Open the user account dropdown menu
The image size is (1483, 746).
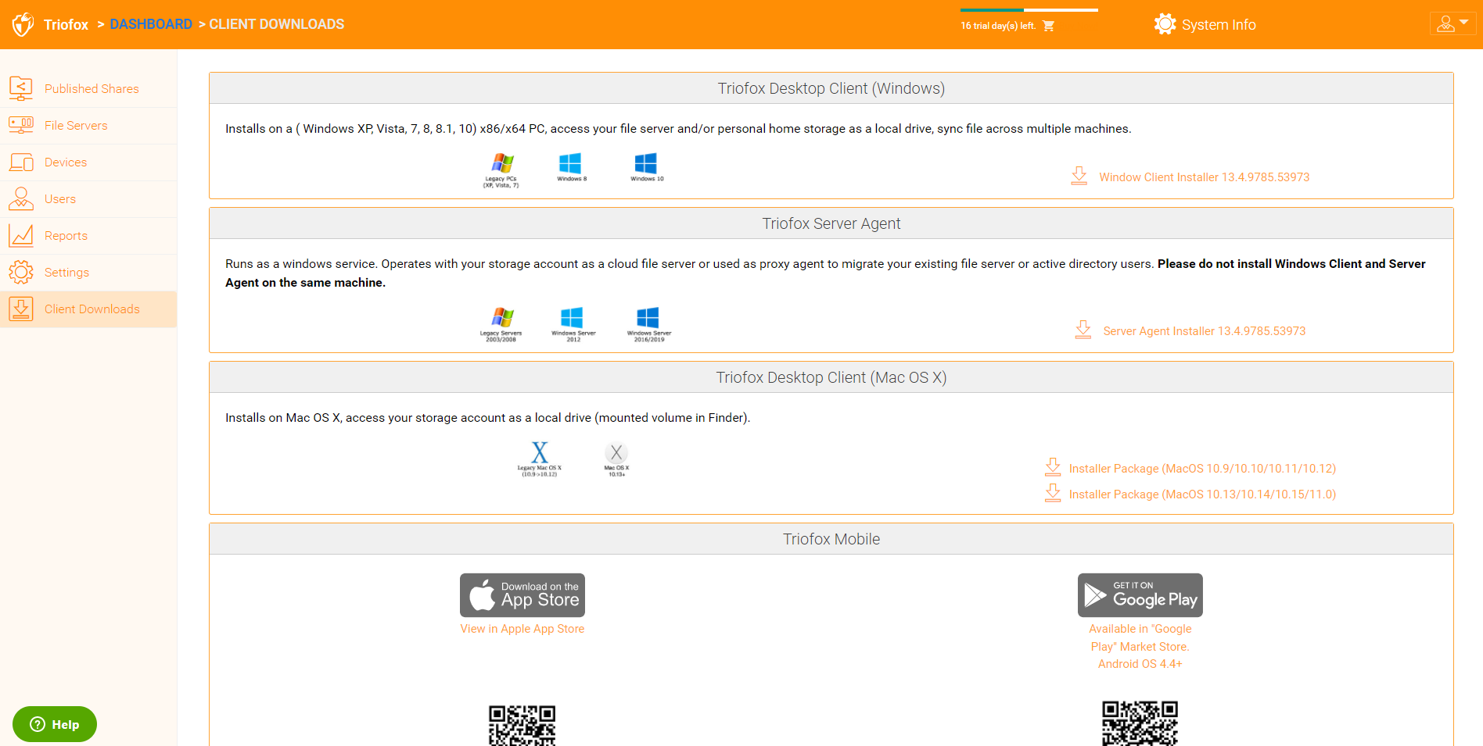point(1452,23)
